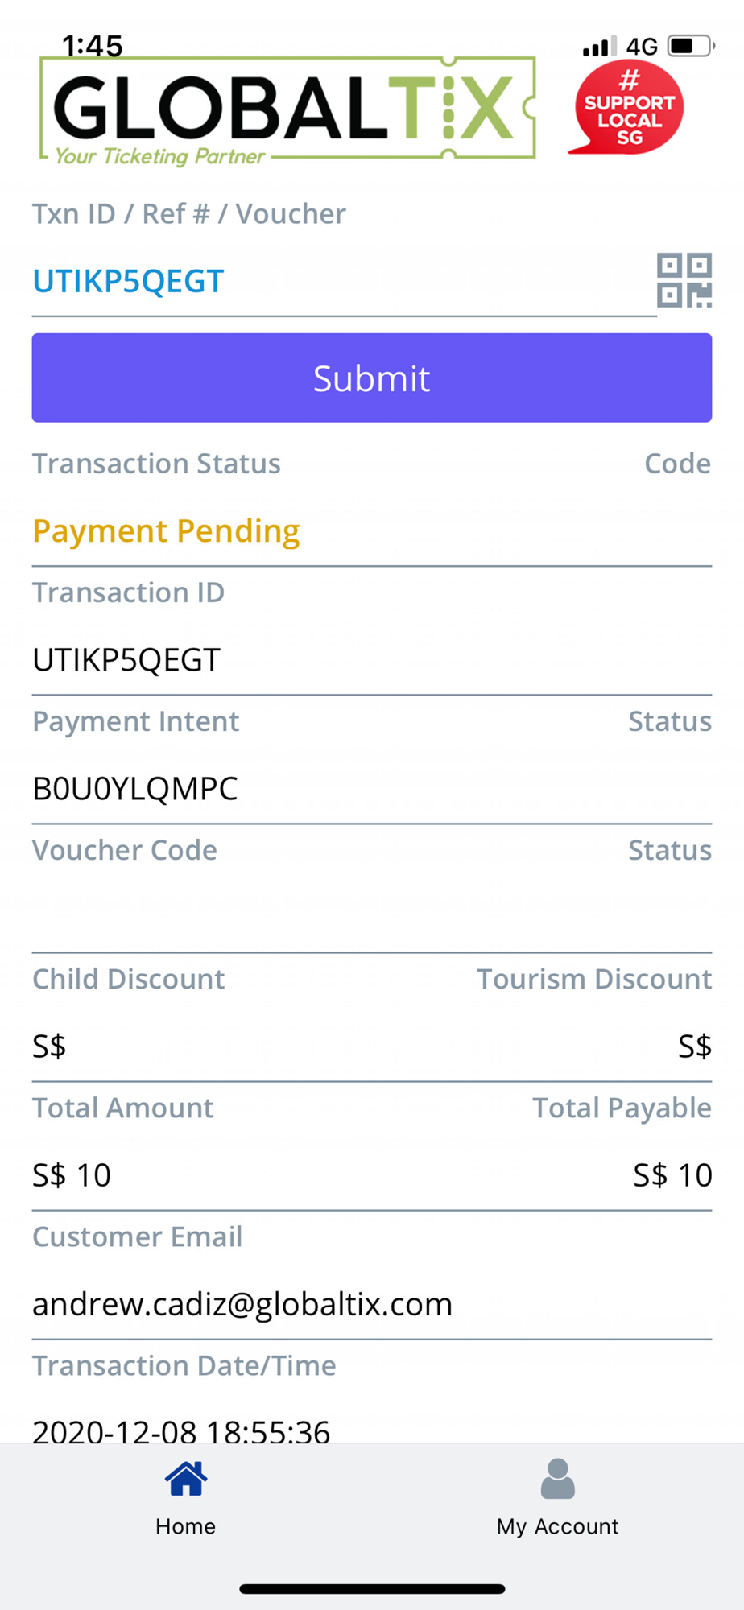The width and height of the screenshot is (744, 1610).
Task: Select the Home tab label
Action: (186, 1526)
